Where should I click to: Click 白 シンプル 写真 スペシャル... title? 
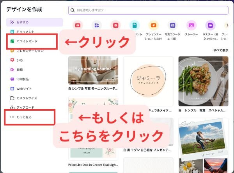coord(202,110)
